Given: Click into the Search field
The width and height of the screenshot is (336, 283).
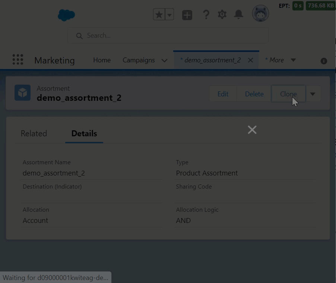Looking at the screenshot, I should click(x=168, y=35).
